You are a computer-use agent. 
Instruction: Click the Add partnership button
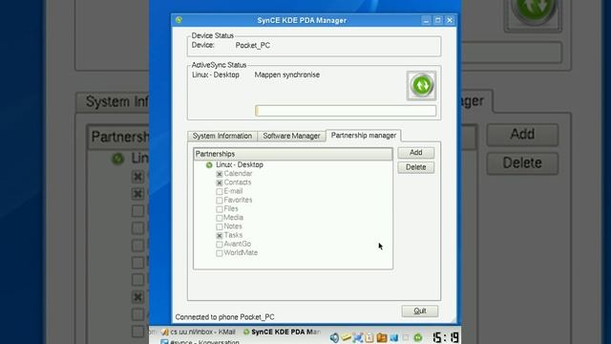coord(416,153)
